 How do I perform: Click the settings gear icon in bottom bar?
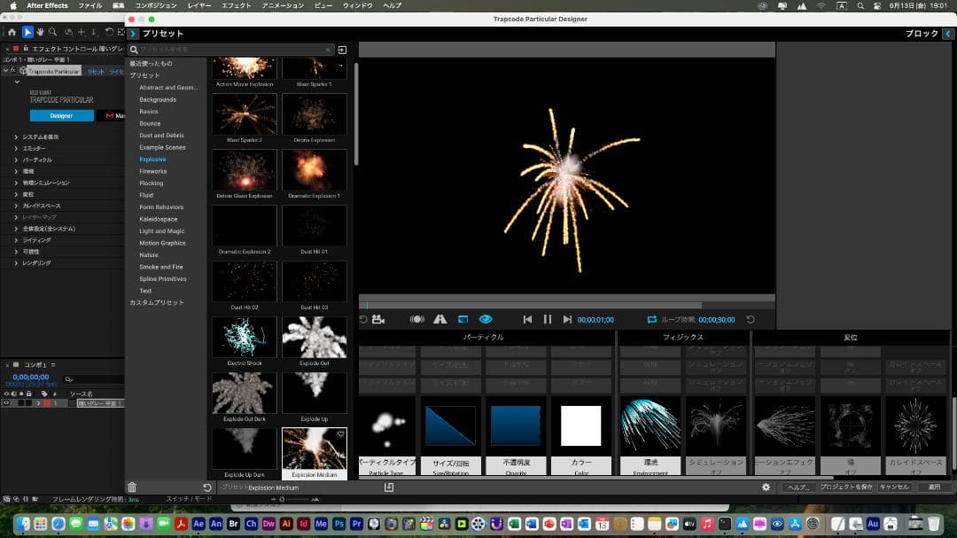766,487
